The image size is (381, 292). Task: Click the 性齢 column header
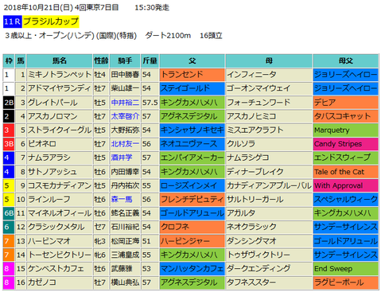(x=101, y=61)
